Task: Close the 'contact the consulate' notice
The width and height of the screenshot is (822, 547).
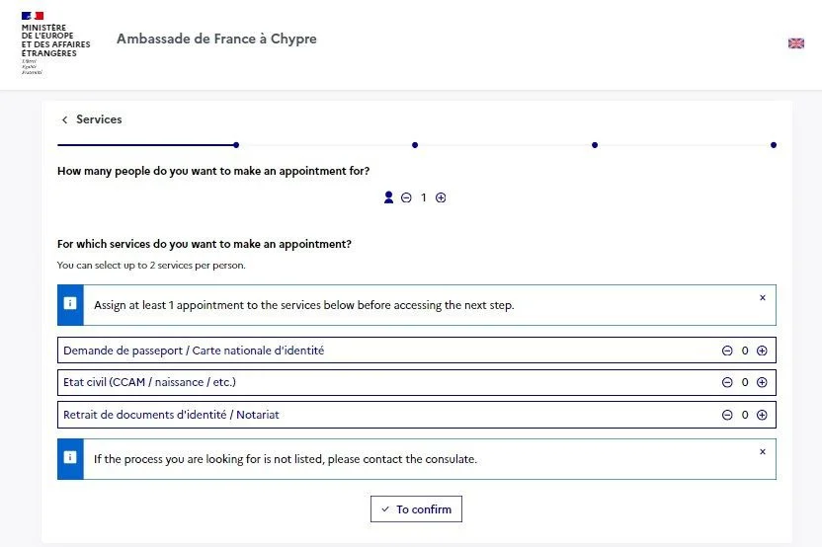Action: [763, 451]
